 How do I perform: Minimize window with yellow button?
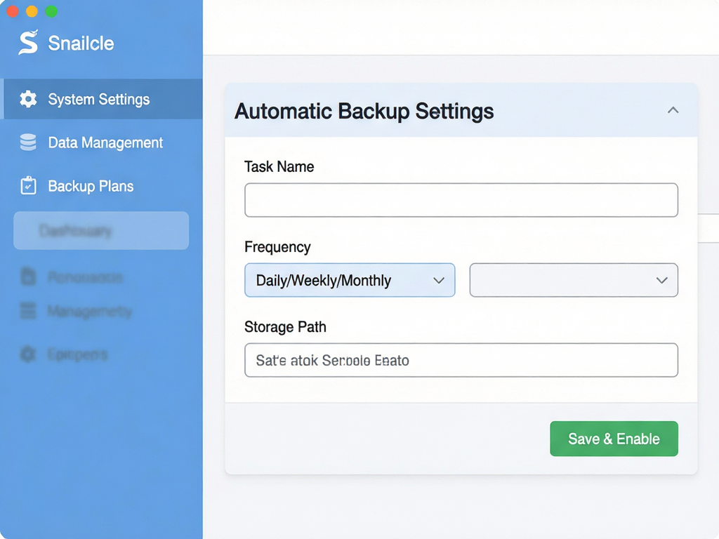pos(32,11)
